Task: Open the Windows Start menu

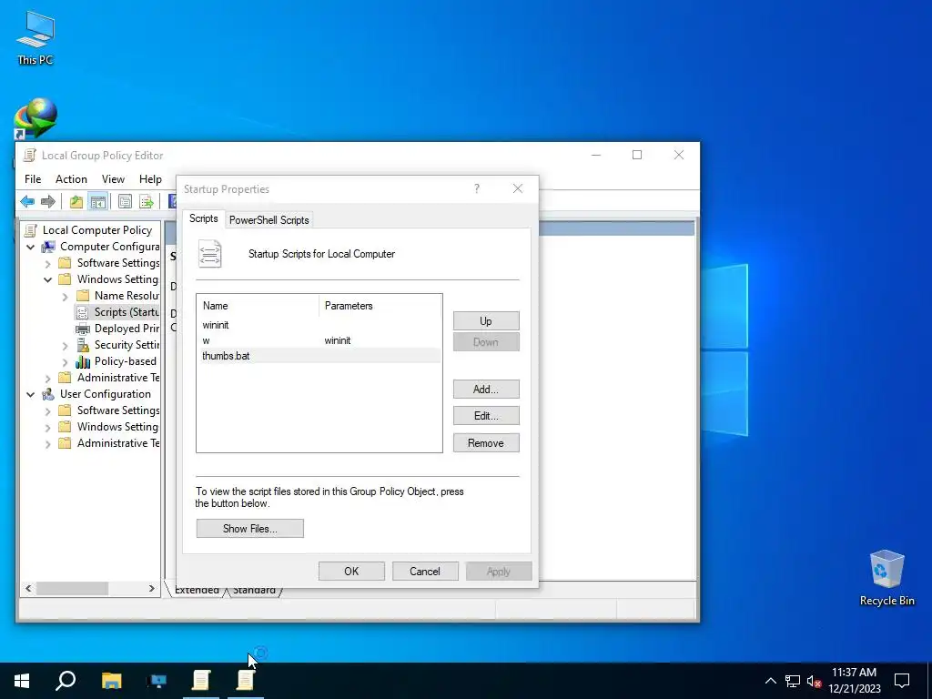Action: [x=22, y=681]
